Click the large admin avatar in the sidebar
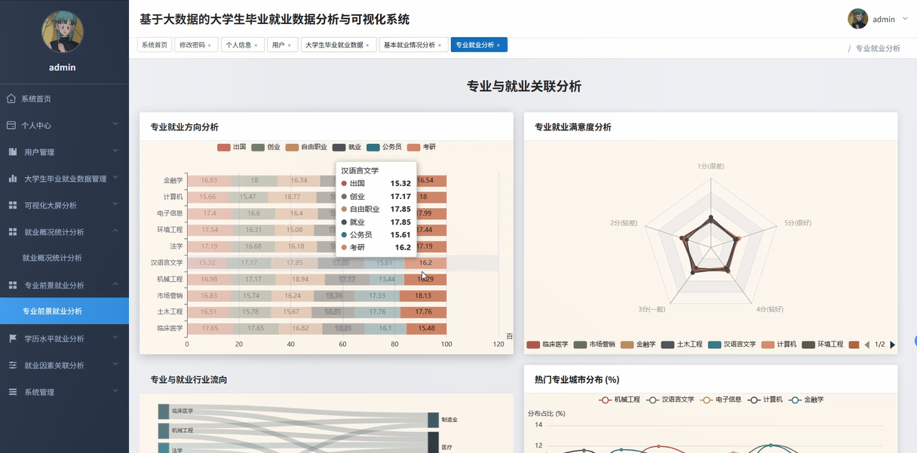 [63, 32]
